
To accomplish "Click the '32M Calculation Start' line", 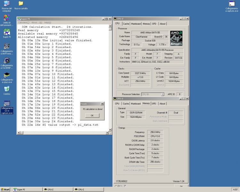I will coord(57,27).
